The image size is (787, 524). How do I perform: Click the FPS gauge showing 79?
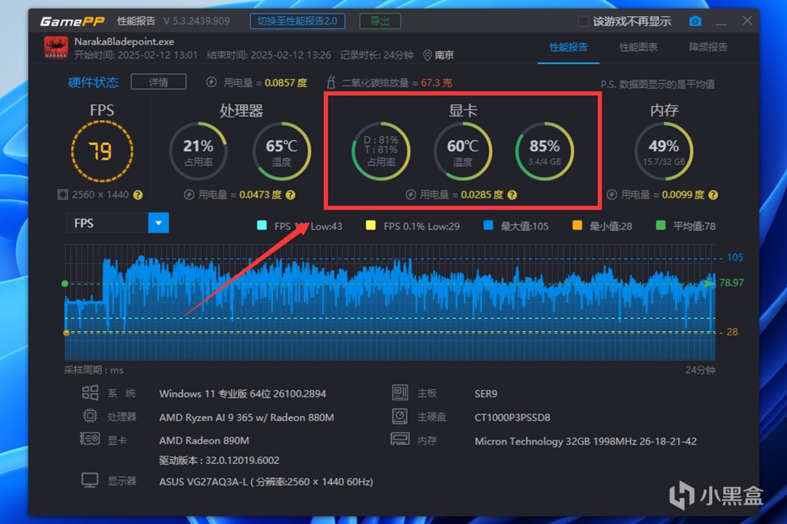click(x=101, y=151)
